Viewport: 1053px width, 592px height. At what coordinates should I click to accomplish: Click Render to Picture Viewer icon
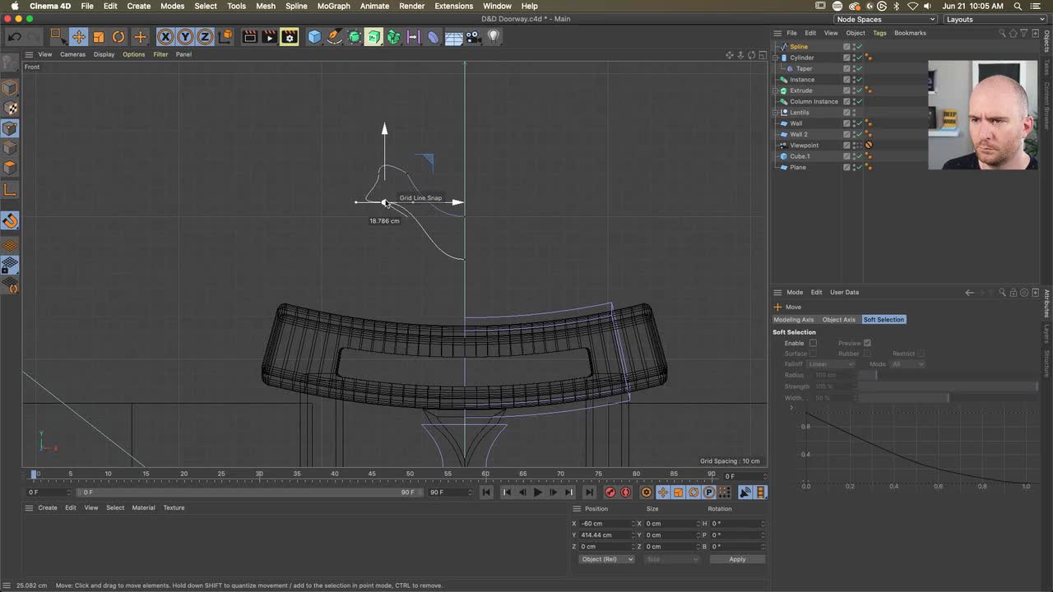tap(269, 37)
